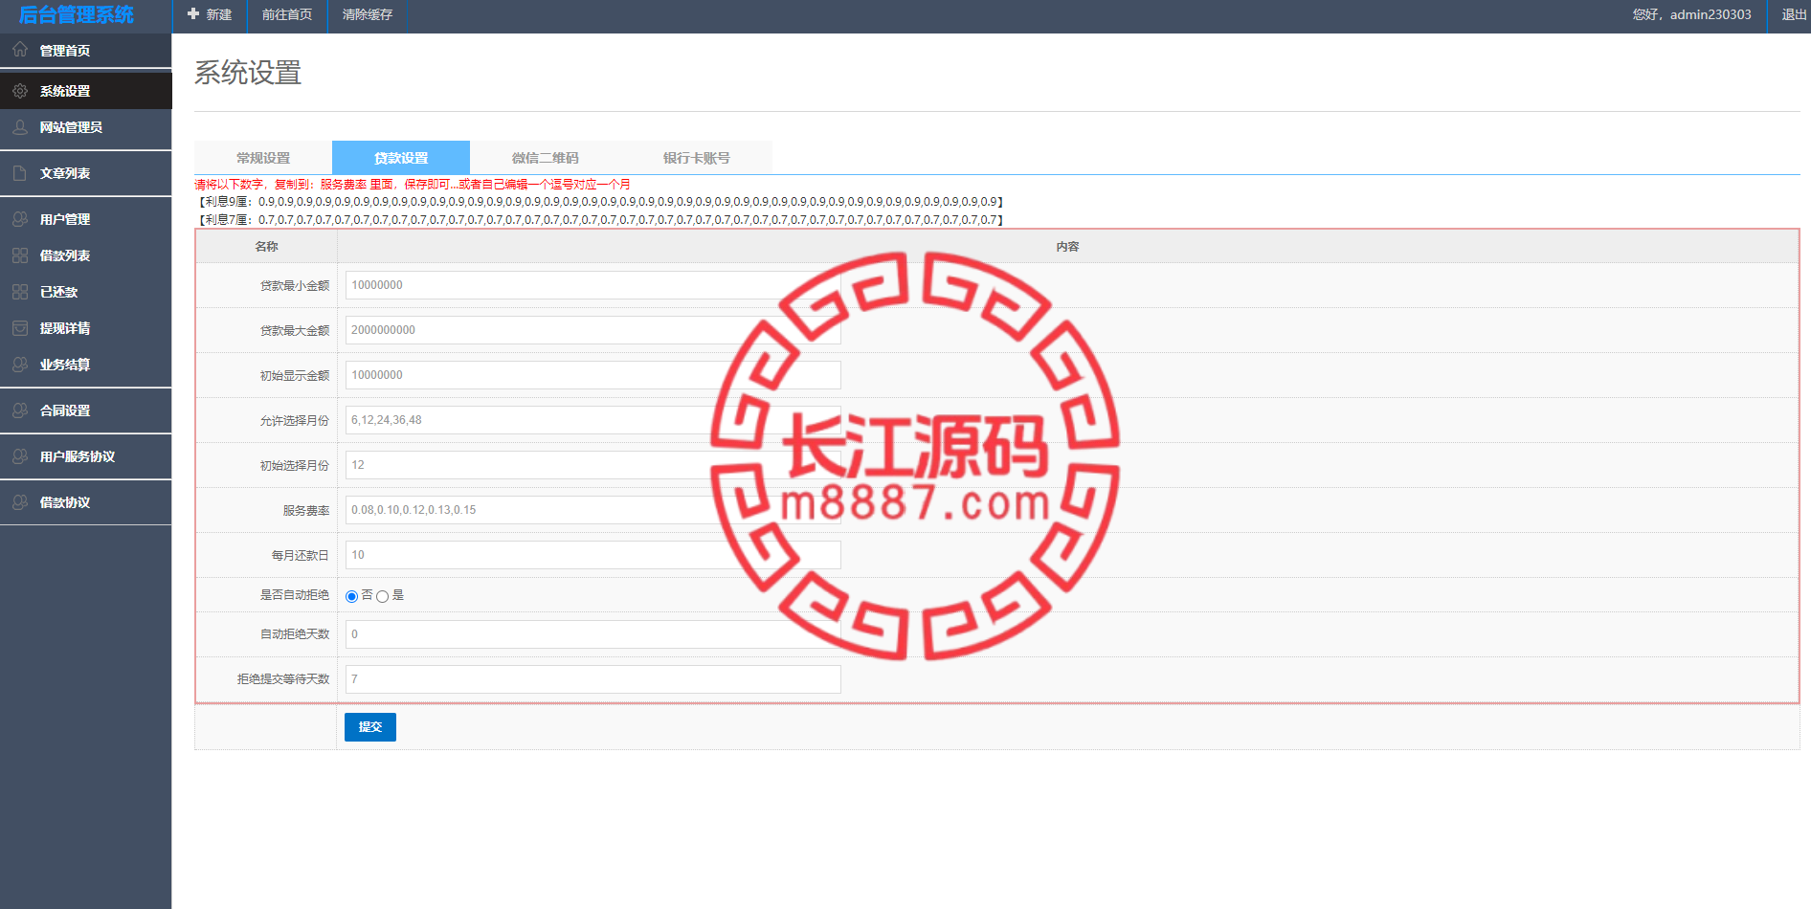Click 退出 to log out

1794,14
